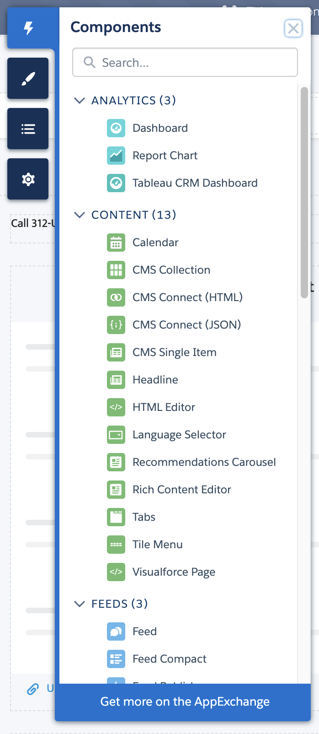Click the components list scrollbar
Screen dimensions: 319x734
pyautogui.click(x=304, y=192)
